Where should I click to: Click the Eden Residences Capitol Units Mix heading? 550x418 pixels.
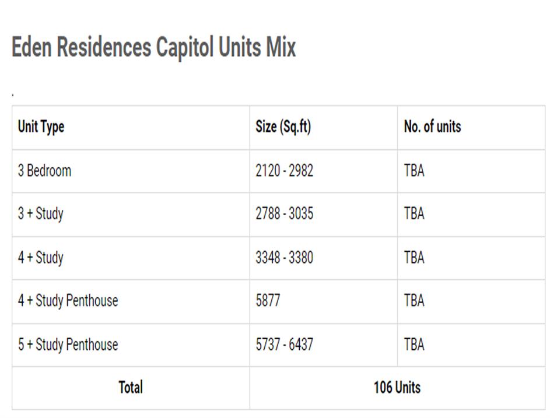(x=154, y=48)
